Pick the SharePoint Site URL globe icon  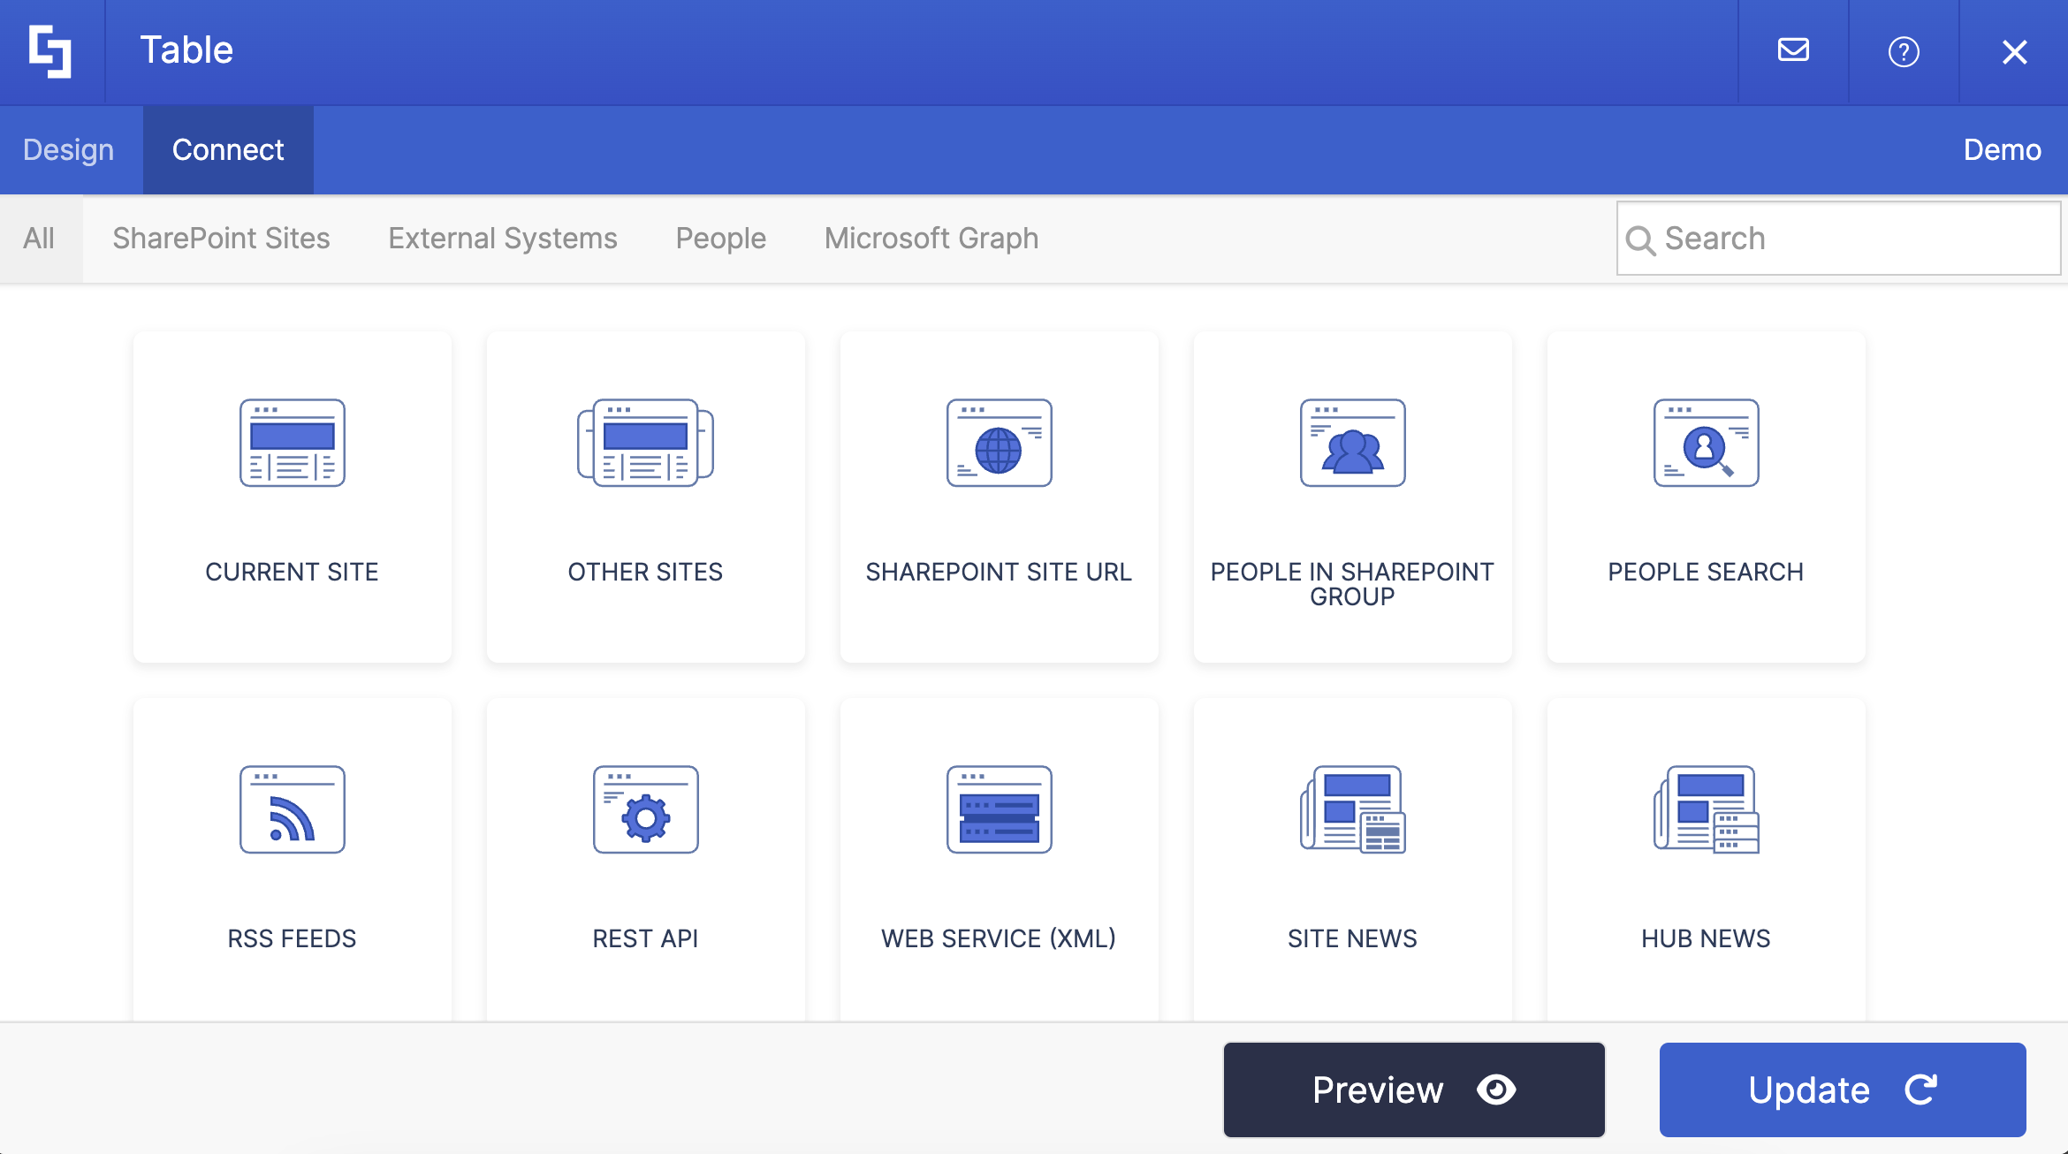(999, 443)
